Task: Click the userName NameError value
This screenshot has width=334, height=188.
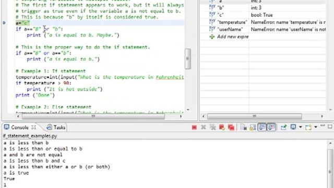Action: [288, 29]
